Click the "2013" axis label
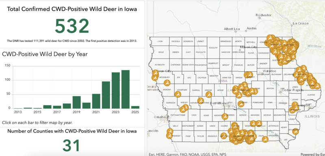325x156 pixels. [18, 112]
